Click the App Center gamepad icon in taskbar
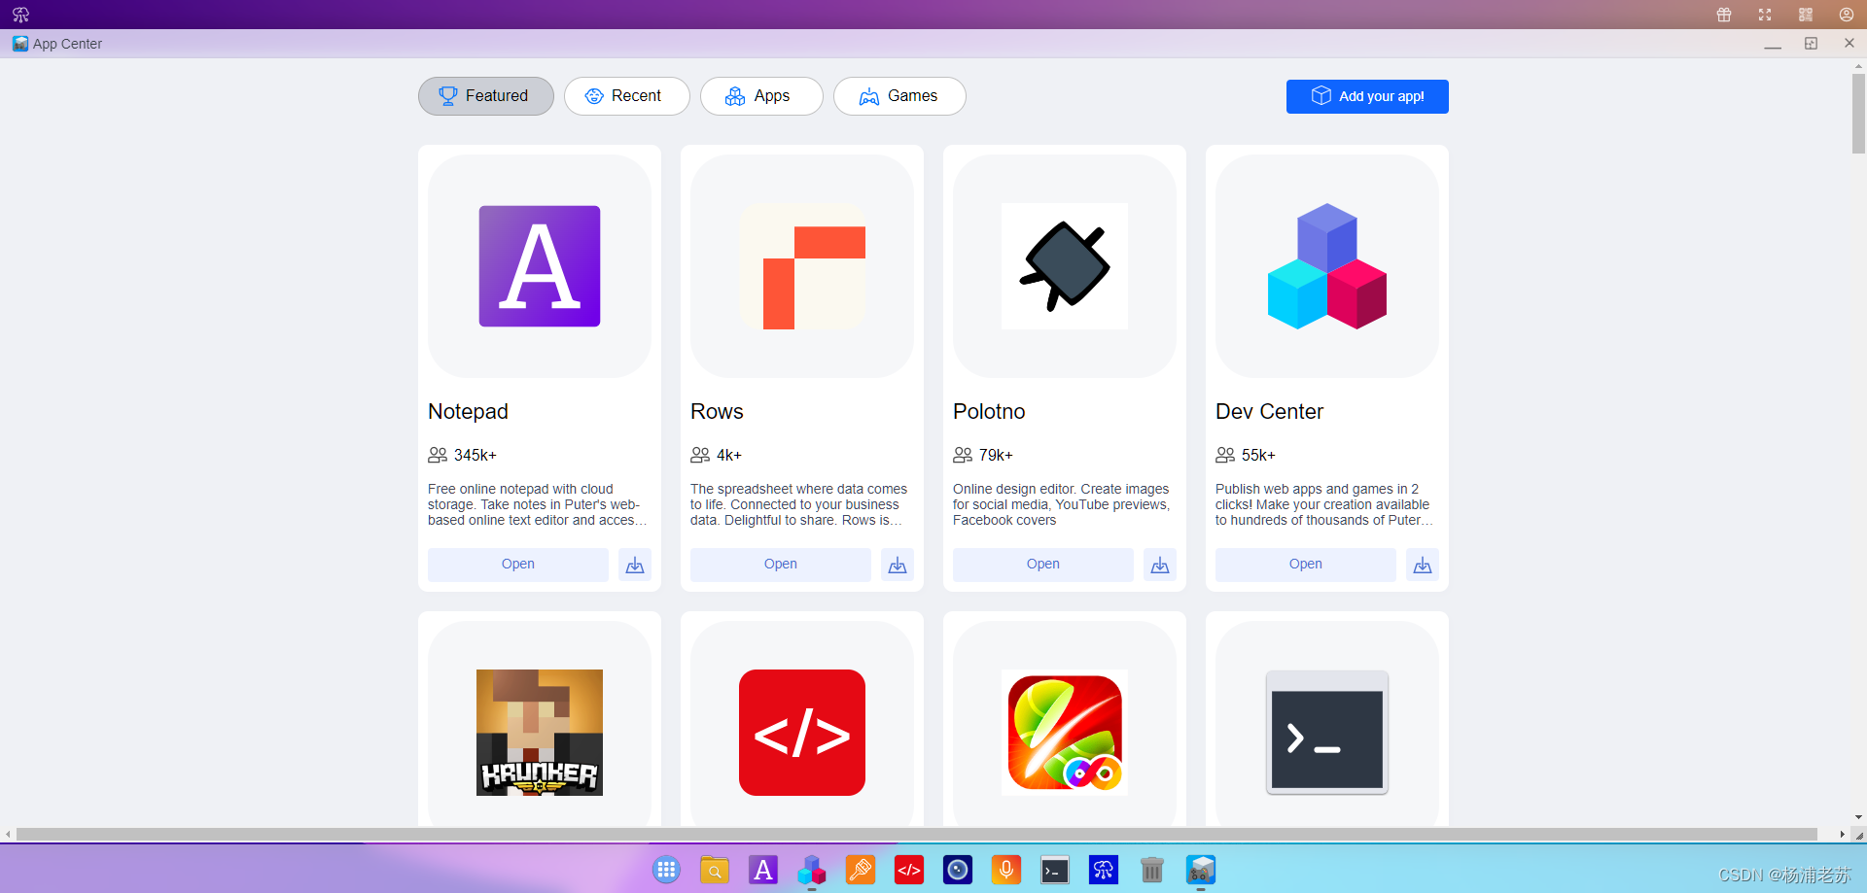 pos(1201,870)
